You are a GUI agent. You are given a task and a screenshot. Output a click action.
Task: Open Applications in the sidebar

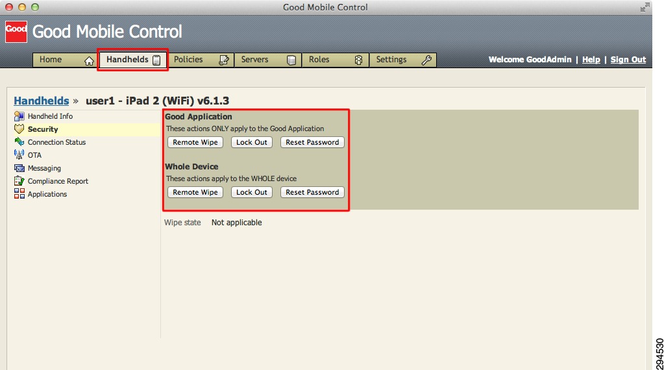coord(47,194)
